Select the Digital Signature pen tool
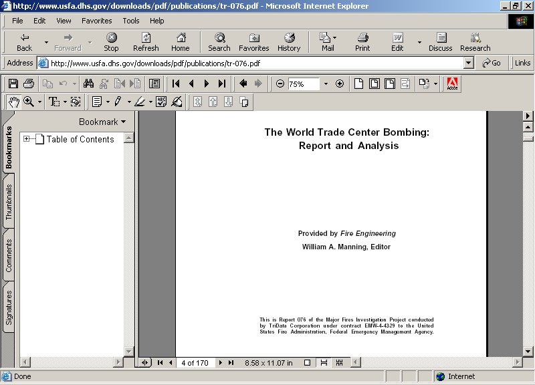 pos(177,102)
